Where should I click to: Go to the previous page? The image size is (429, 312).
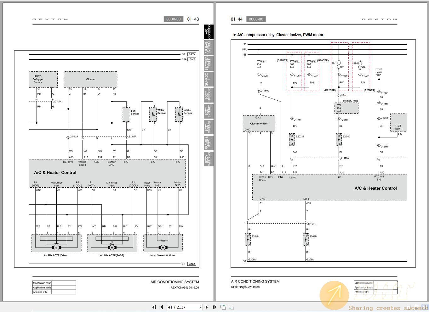(162, 307)
